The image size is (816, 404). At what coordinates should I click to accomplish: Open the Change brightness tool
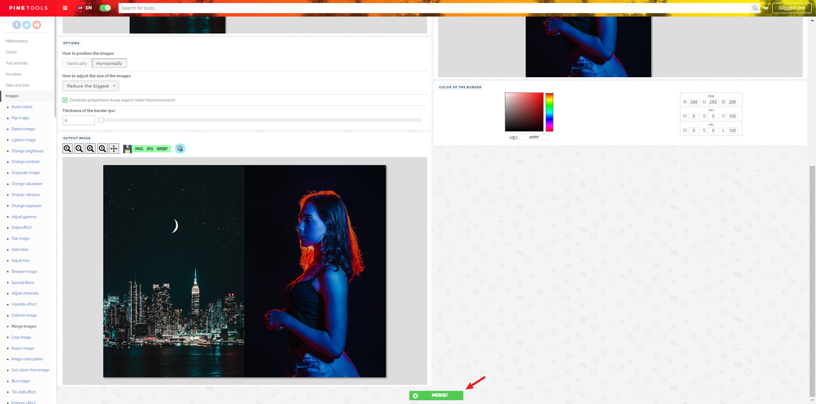tap(27, 151)
